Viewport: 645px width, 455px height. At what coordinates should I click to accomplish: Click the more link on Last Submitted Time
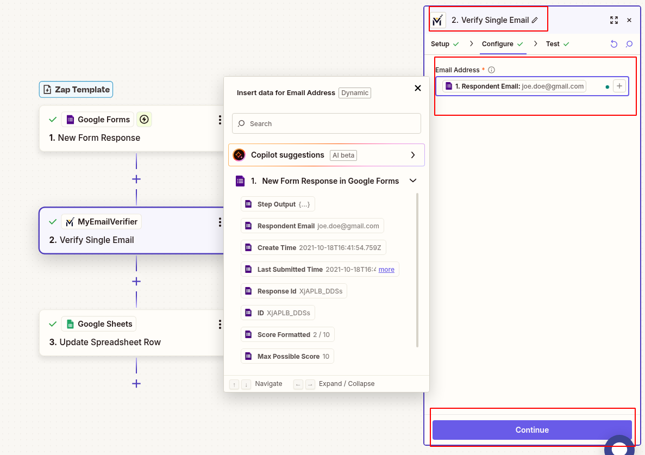(x=386, y=269)
